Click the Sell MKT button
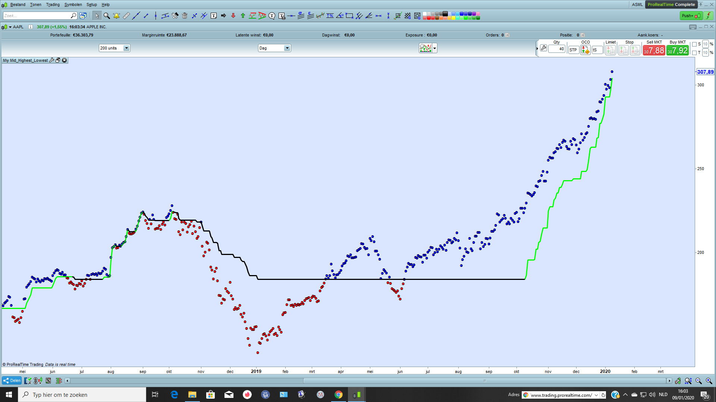The width and height of the screenshot is (716, 402). [x=654, y=50]
